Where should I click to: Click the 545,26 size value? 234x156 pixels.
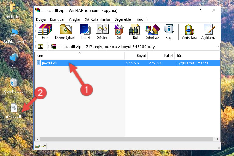(x=132, y=63)
